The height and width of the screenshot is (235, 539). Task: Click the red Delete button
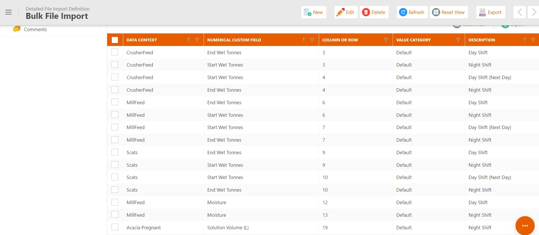374,12
